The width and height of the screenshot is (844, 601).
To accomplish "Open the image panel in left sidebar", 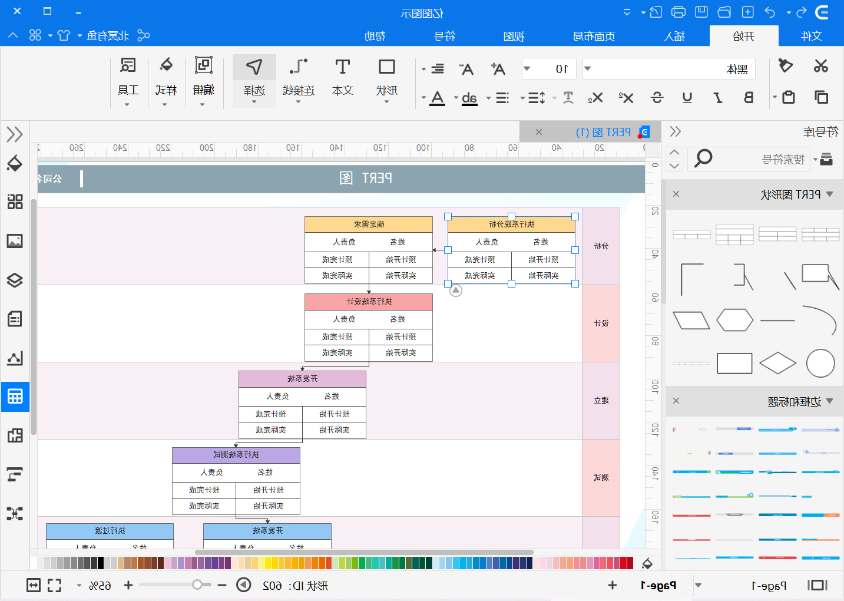I will [15, 240].
